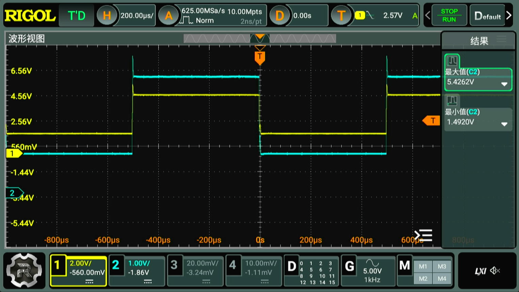Toggle channel 1 on or off
The width and height of the screenshot is (519, 292).
58,266
